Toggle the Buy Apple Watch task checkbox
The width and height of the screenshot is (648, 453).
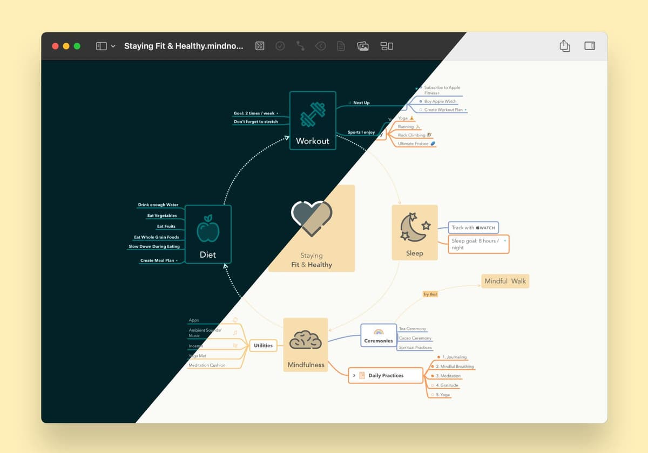pyautogui.click(x=421, y=101)
